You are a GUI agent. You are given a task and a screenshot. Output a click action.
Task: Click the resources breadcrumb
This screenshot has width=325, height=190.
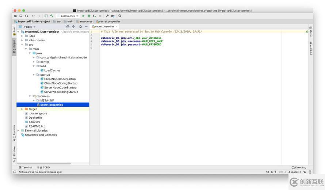point(84,21)
